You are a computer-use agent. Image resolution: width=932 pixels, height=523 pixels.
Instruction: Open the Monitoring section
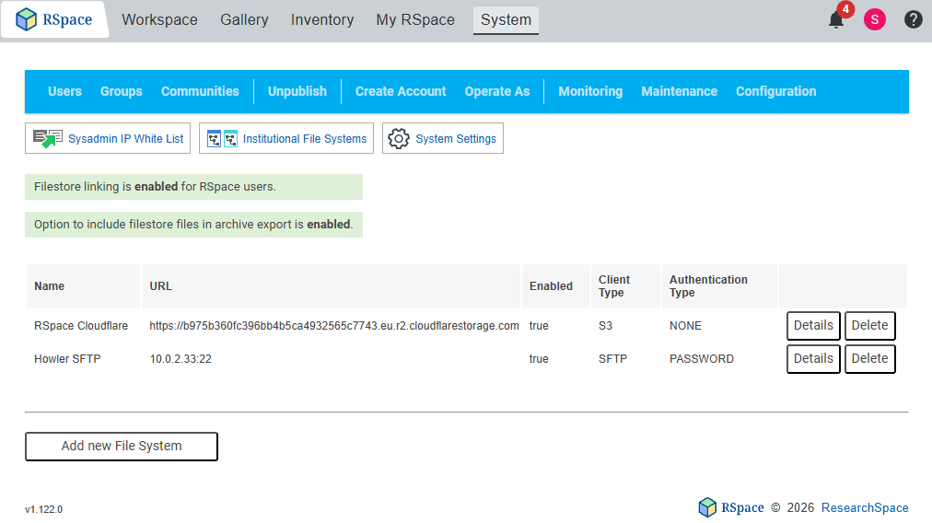point(590,91)
